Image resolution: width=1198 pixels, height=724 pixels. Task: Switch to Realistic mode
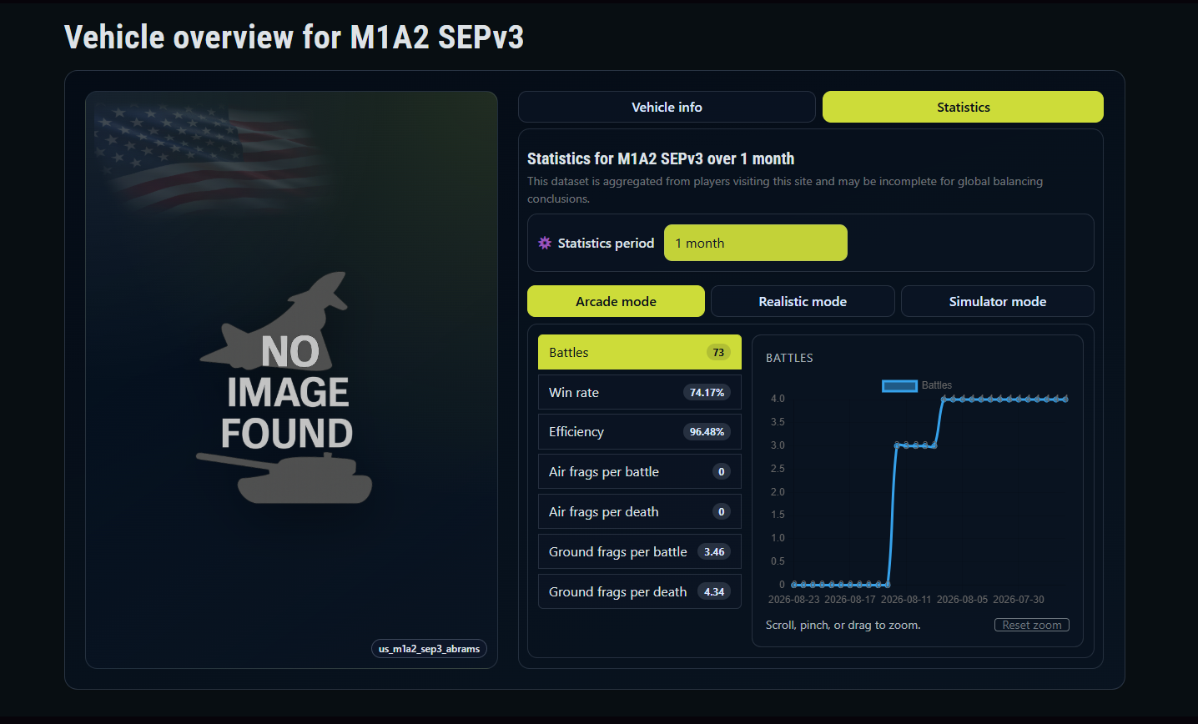tap(803, 301)
